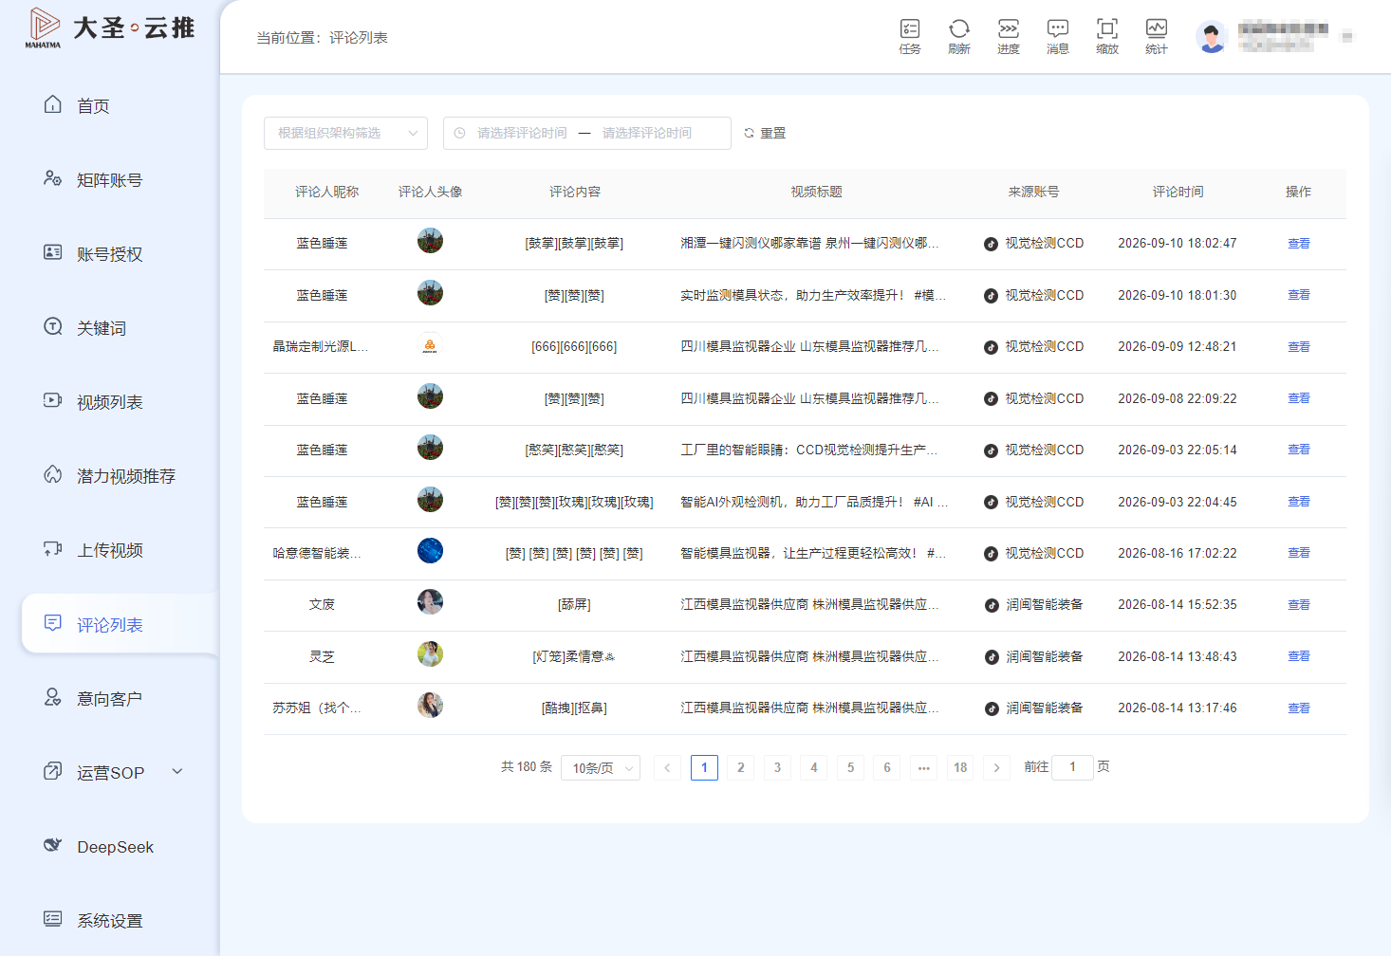Click the home icon beside 首页

[x=53, y=104]
